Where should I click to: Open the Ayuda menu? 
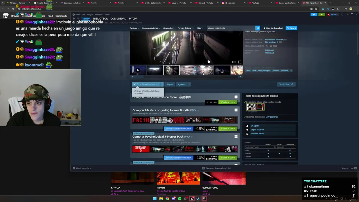(x=107, y=15)
